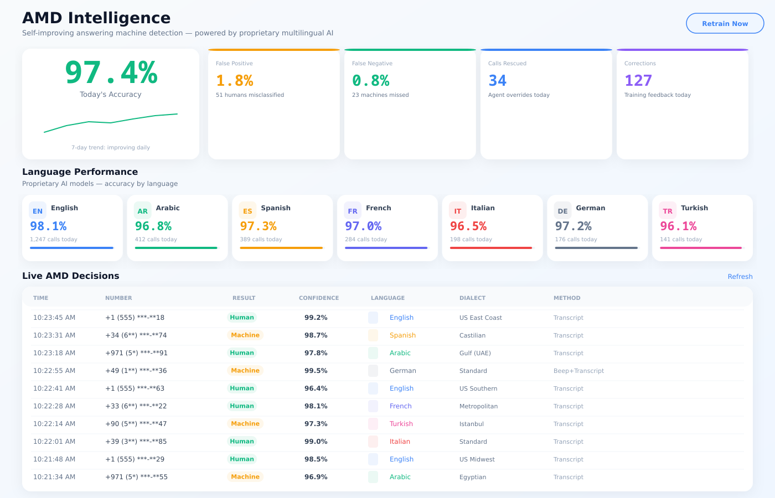Screen dimensions: 775x498
Task: Click the 10:22:01 AM time cell
Action: tap(54, 442)
